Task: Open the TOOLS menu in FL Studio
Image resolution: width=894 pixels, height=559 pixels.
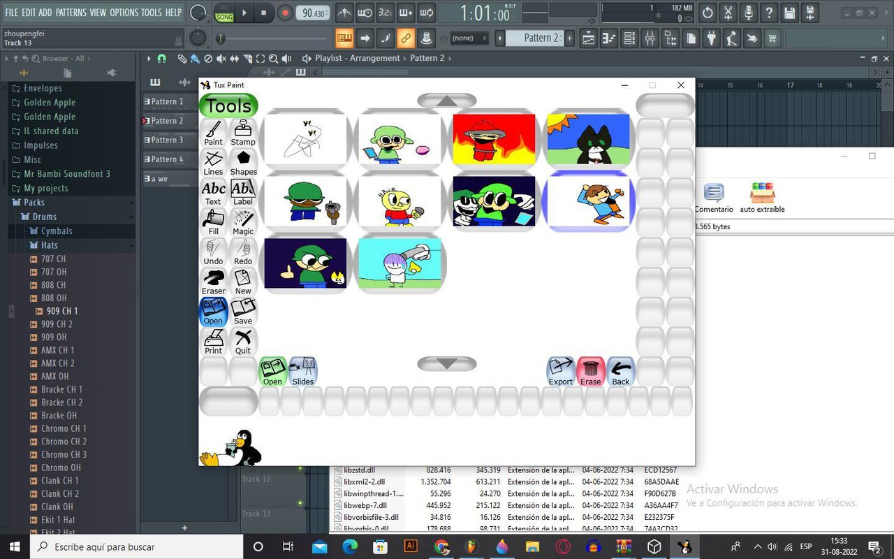Action: point(152,13)
